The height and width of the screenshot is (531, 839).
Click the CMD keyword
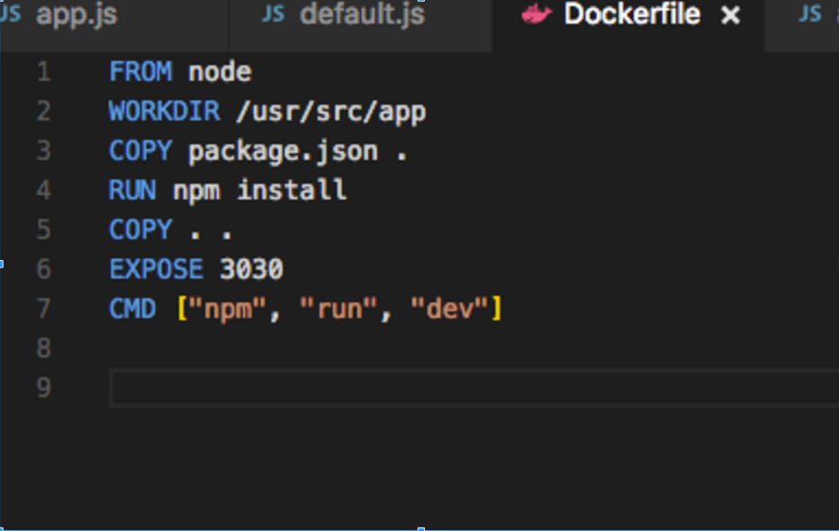click(133, 309)
